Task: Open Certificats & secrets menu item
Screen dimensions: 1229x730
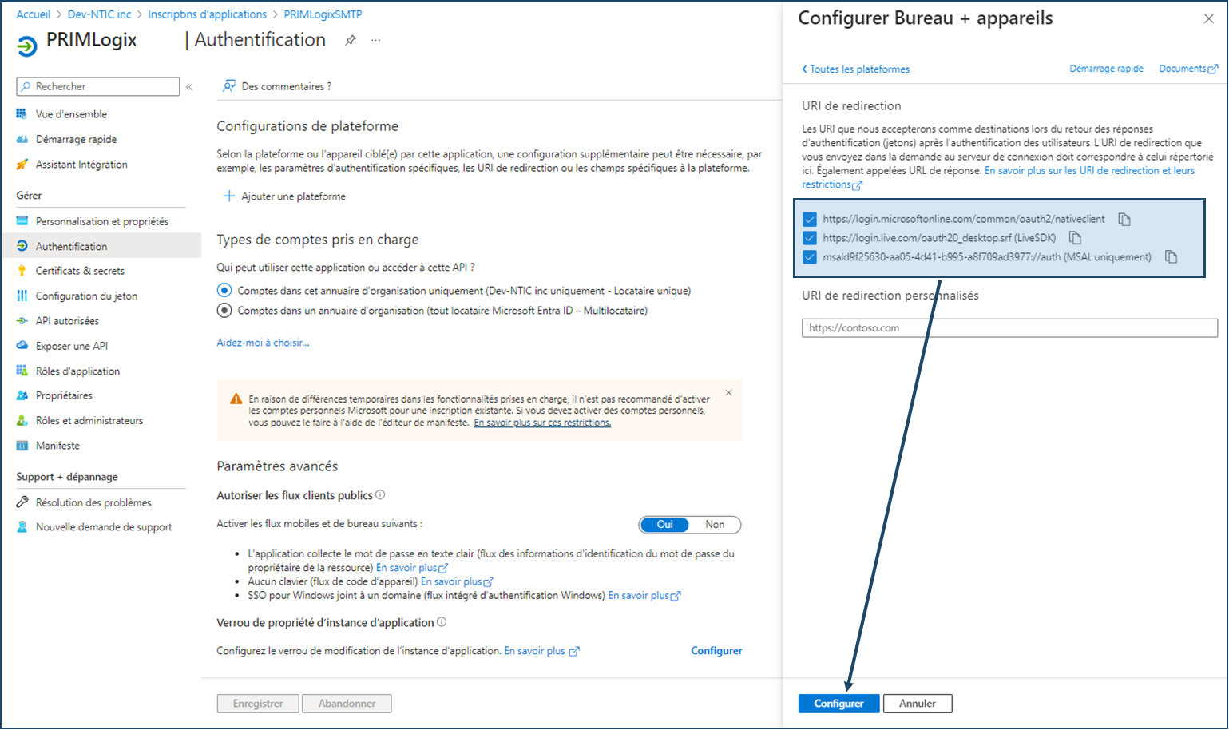Action: coord(80,271)
